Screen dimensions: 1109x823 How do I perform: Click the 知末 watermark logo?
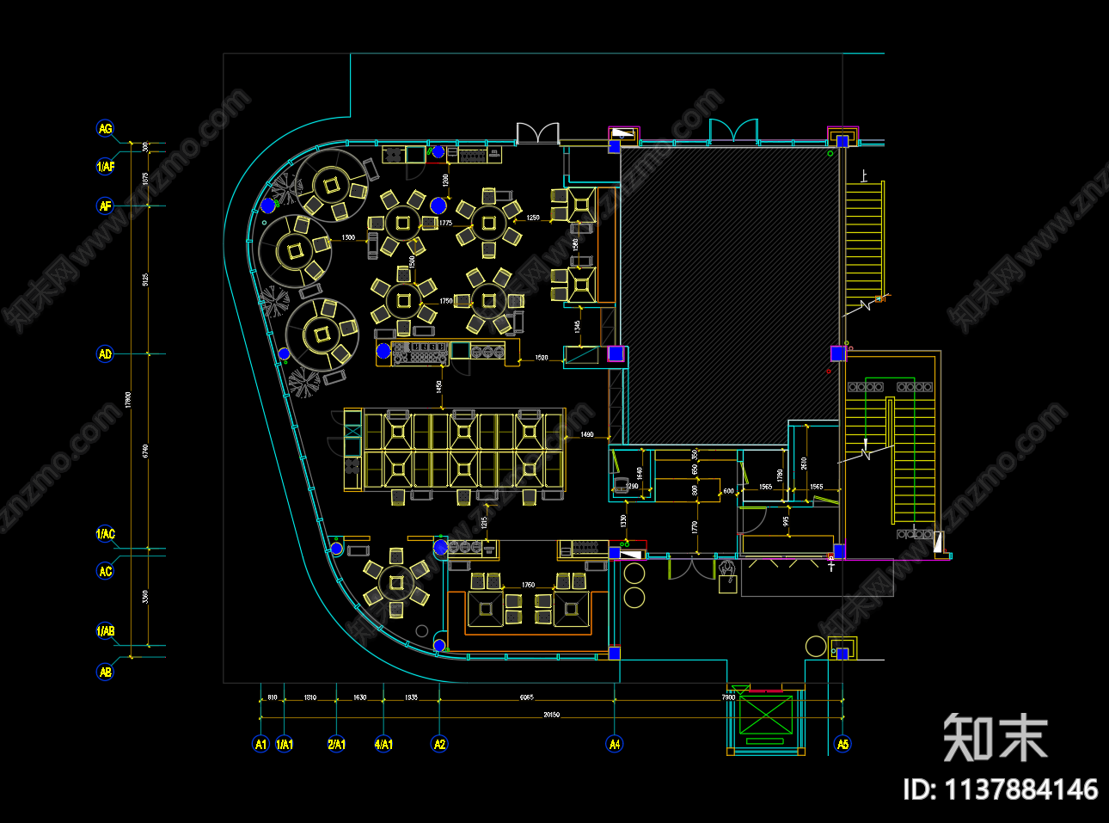(995, 737)
